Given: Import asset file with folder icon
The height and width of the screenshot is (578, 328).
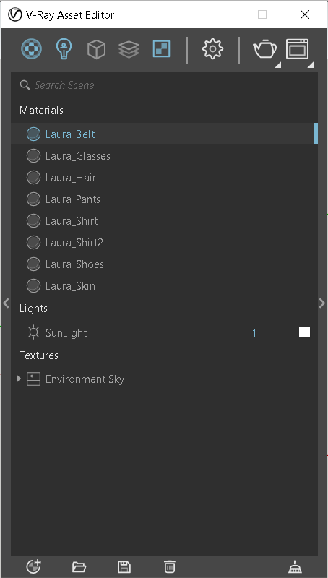Looking at the screenshot, I should pos(79,566).
